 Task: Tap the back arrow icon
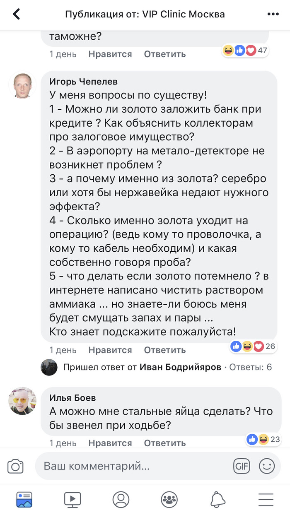coord(17,14)
